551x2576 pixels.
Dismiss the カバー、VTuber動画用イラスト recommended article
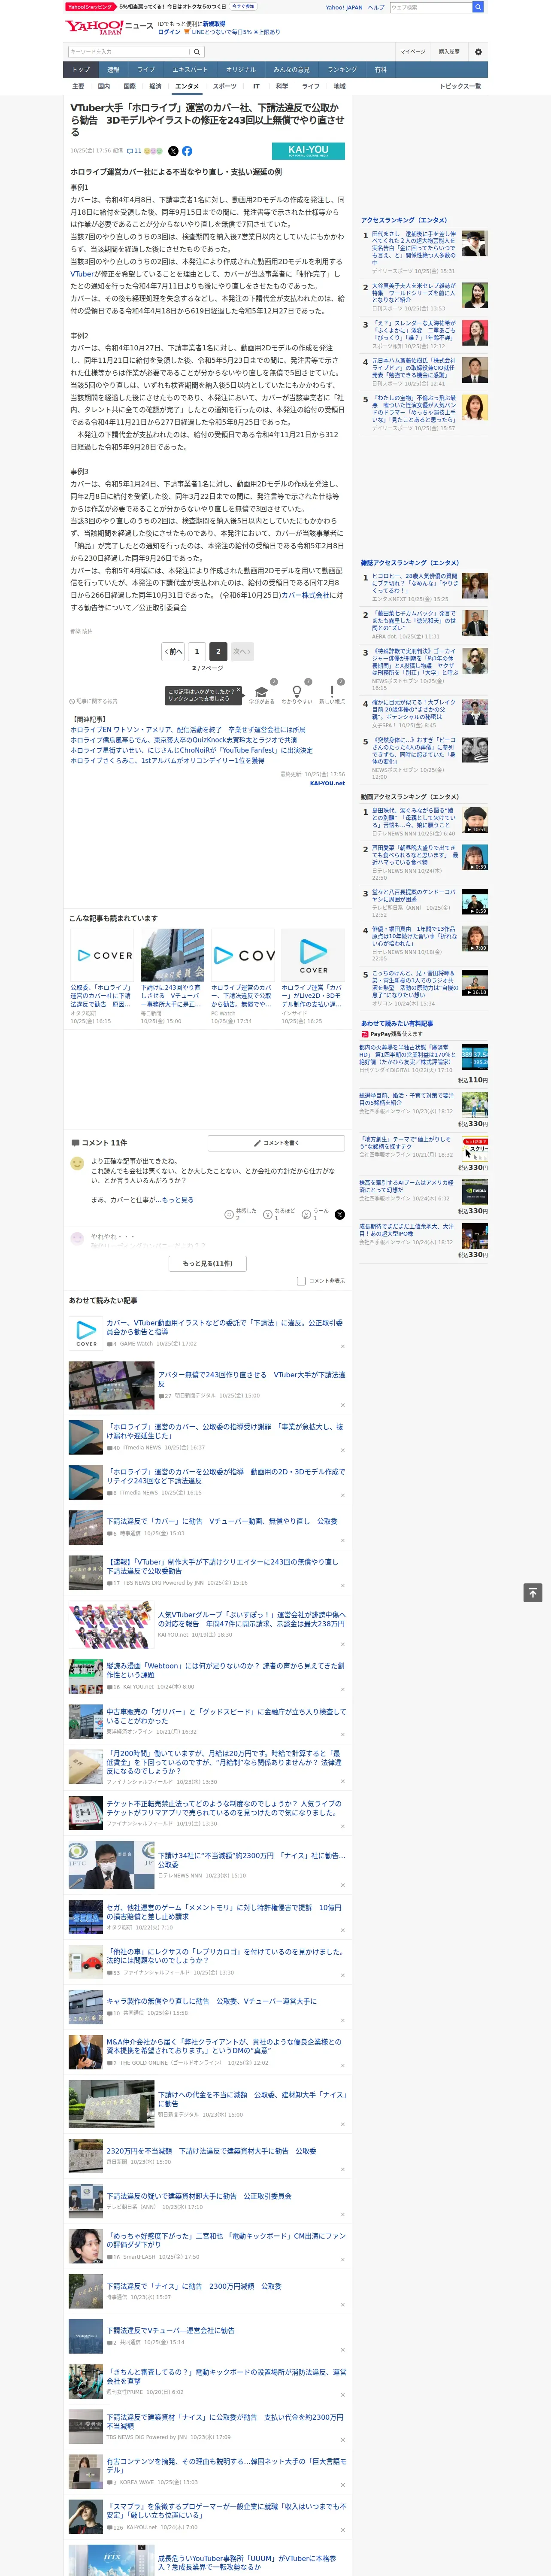tap(343, 1346)
